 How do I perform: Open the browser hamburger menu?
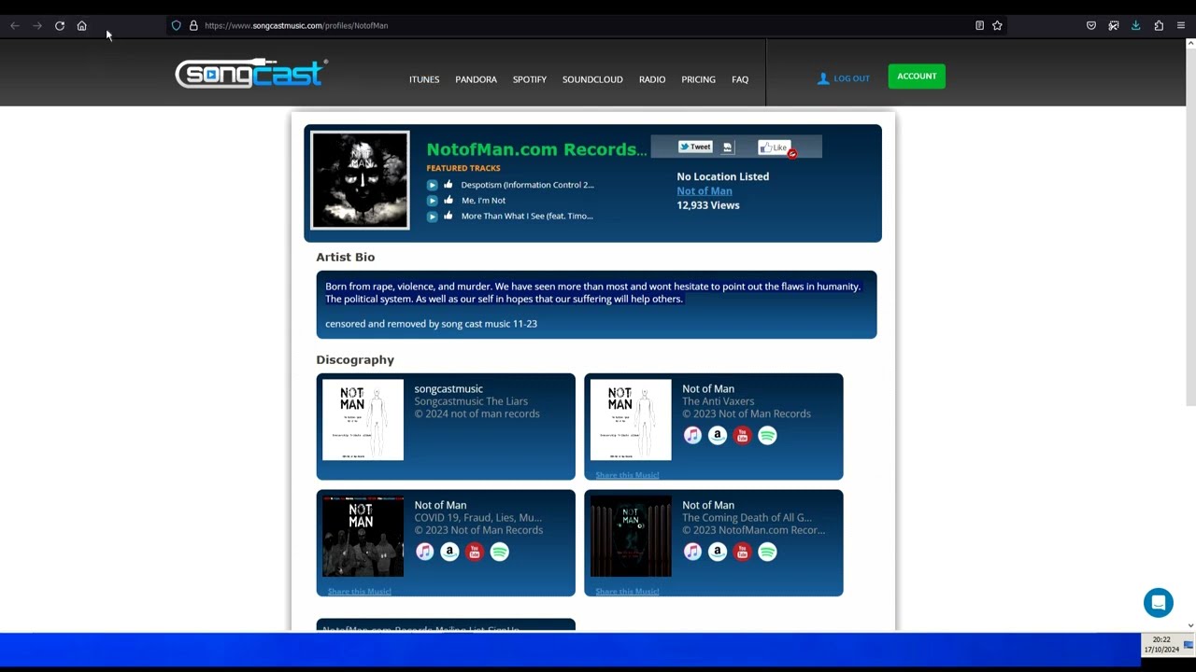click(1181, 25)
